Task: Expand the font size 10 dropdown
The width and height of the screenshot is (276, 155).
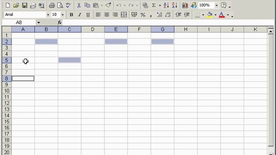Action: (63, 15)
